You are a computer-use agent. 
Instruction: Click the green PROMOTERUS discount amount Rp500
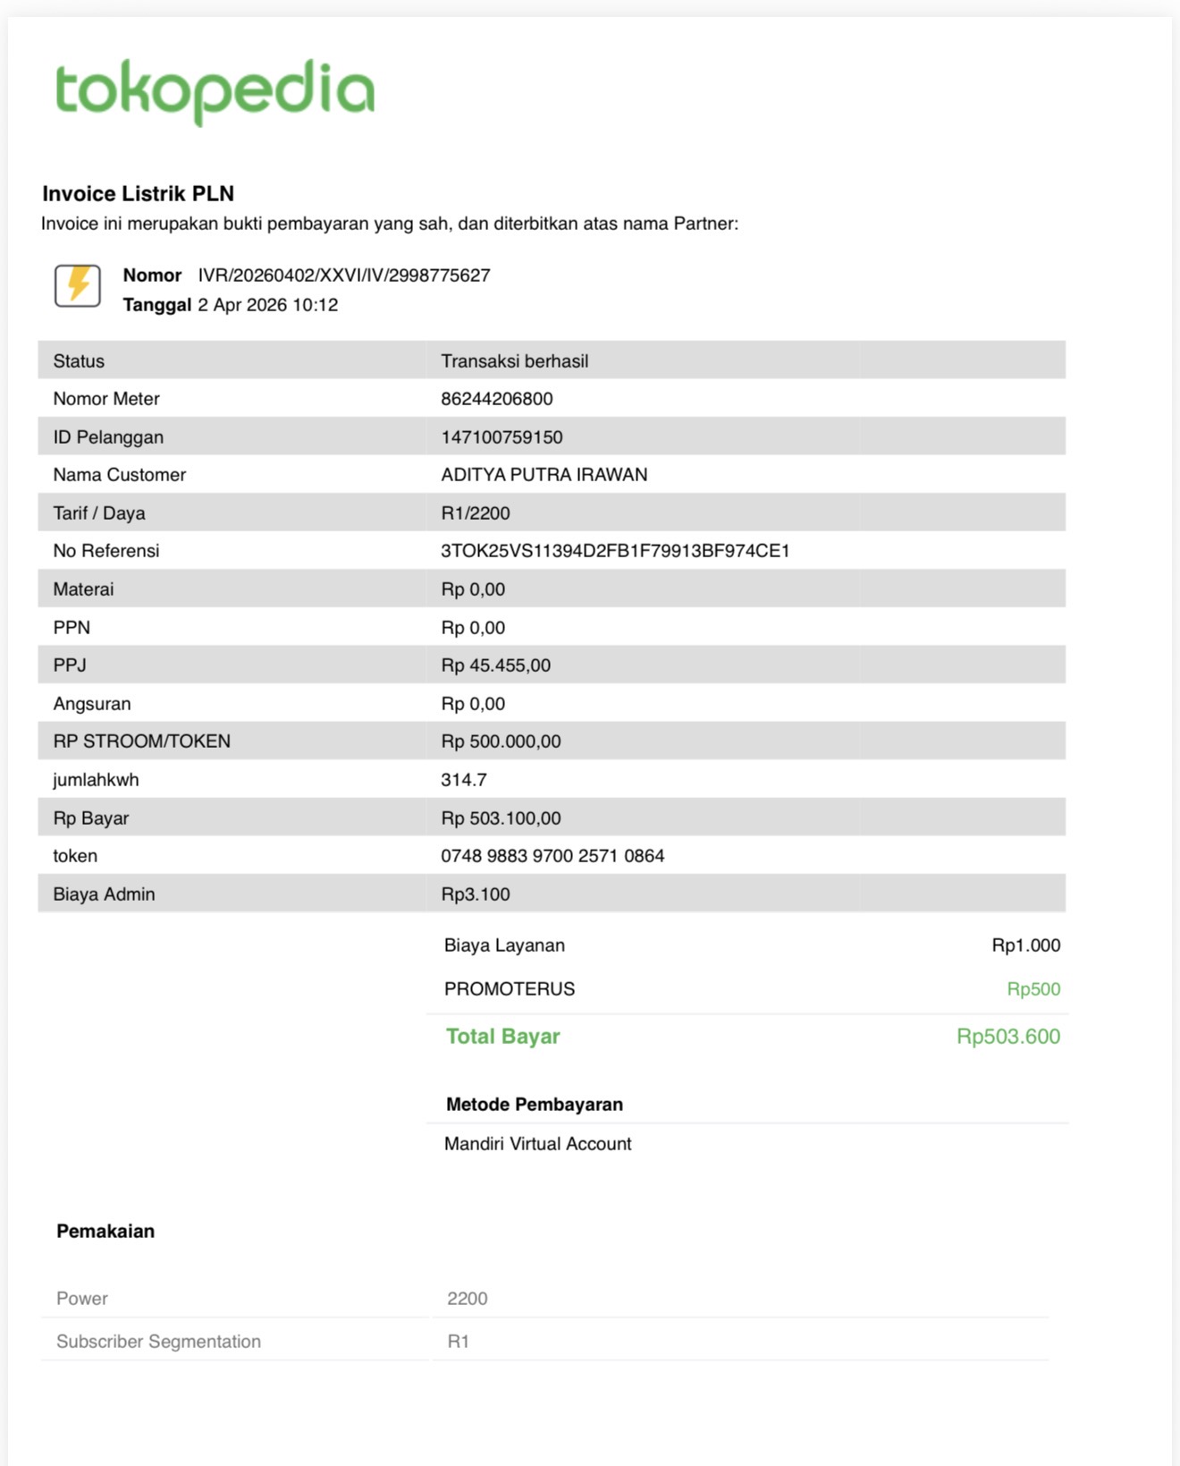(x=1033, y=989)
